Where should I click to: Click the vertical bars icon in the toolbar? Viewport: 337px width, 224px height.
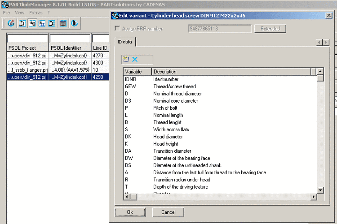74,23
